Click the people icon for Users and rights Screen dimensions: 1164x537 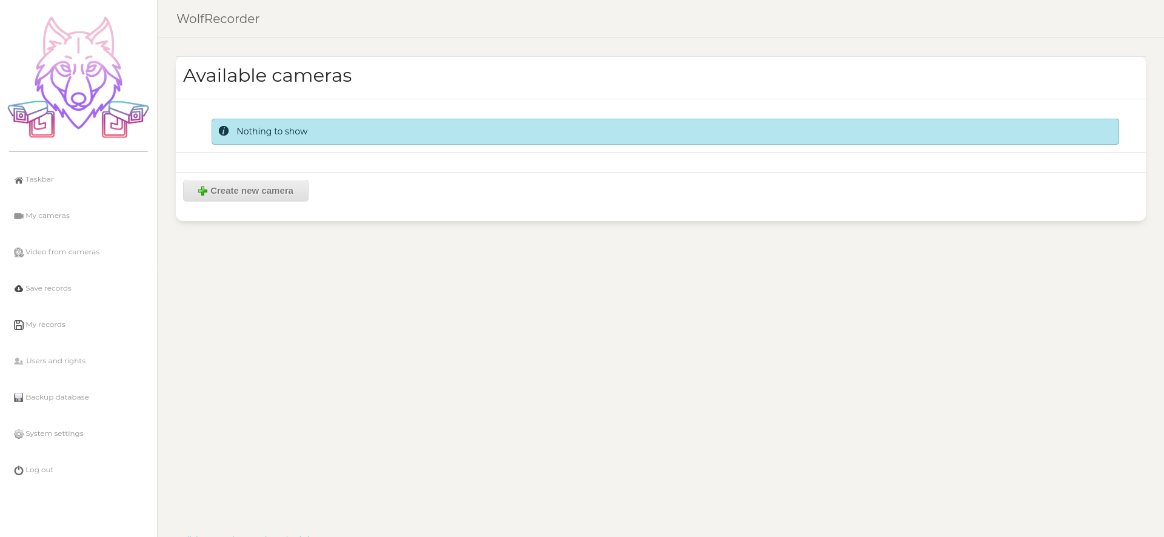(x=19, y=361)
